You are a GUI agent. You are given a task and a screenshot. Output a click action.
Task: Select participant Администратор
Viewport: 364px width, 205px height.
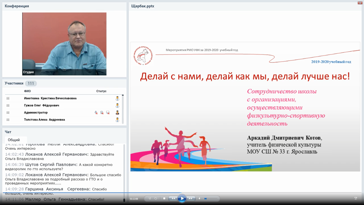click(36, 113)
